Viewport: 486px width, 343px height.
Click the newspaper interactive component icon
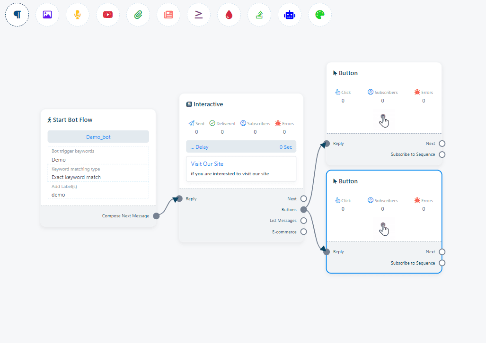pos(168,15)
